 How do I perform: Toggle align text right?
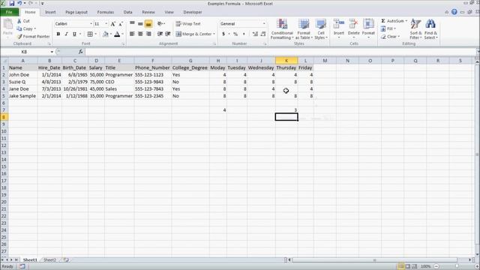coord(148,34)
